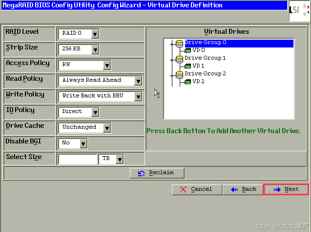Click the RAID Level label
The image size is (311, 232).
pos(22,32)
